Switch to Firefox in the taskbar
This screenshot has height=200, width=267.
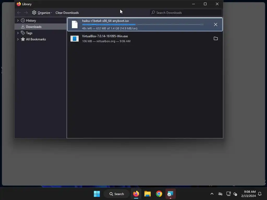(x=136, y=194)
